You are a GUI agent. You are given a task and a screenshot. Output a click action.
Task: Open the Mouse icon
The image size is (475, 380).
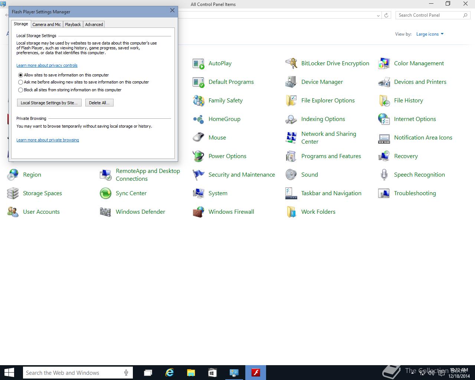[199, 138]
